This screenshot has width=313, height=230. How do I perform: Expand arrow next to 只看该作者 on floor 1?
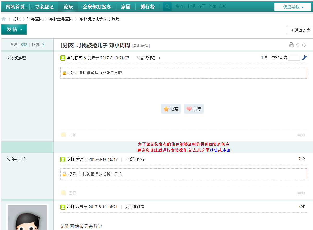[x=160, y=58]
